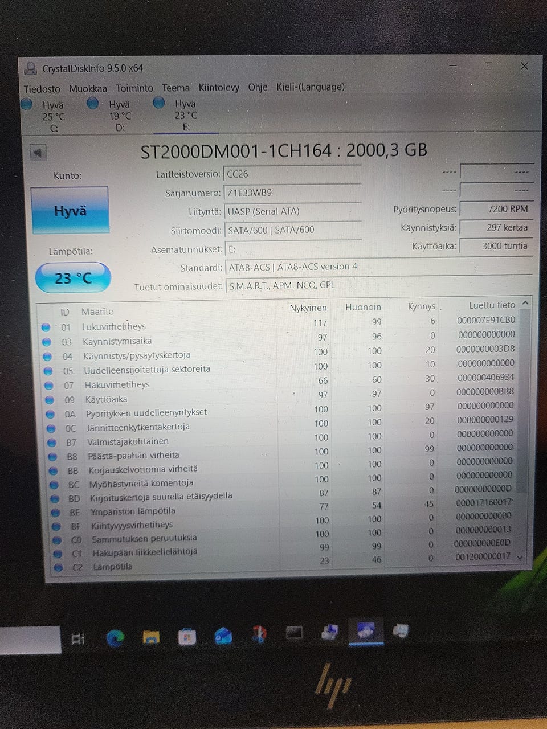547x729 pixels.
Task: Click the status icon for 09 Käyttöaika
Action: pos(50,400)
